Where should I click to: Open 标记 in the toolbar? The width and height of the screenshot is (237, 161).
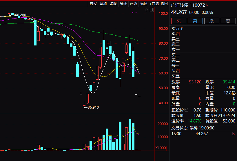pos(144,4)
